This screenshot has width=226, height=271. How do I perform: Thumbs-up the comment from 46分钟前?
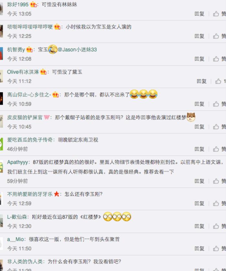220,149
